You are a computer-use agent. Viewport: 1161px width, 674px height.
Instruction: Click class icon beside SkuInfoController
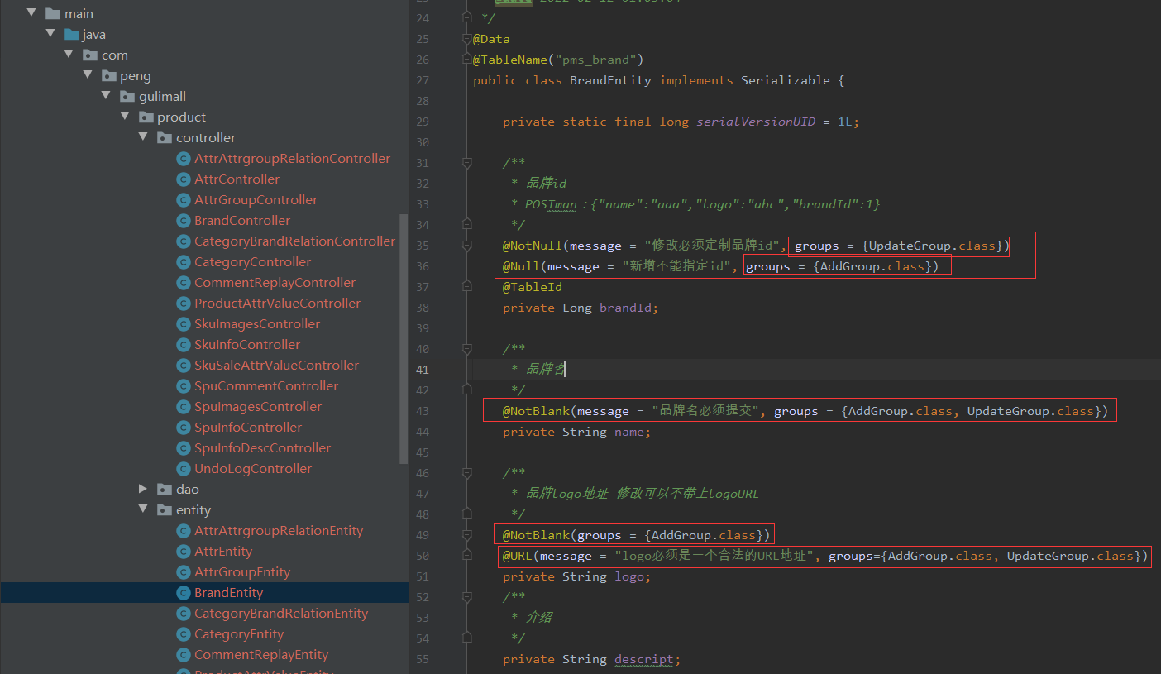(x=184, y=344)
